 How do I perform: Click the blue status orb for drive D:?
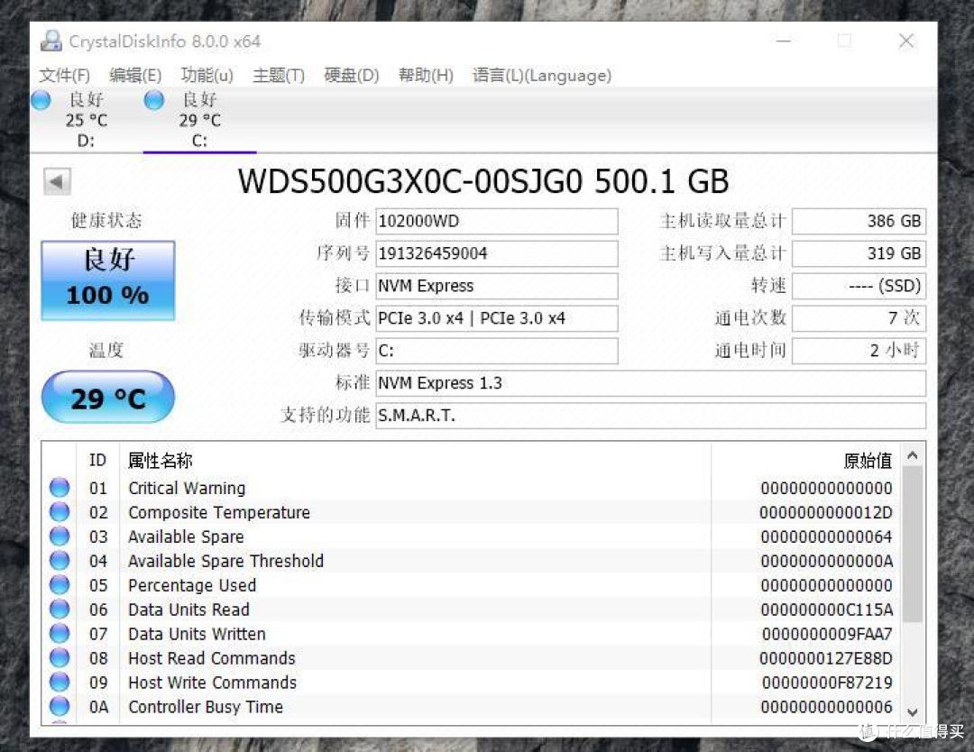41,100
